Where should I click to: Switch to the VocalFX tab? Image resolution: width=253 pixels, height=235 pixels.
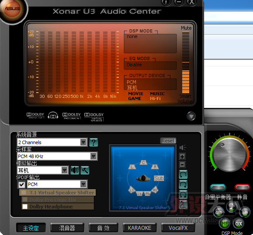click(178, 228)
